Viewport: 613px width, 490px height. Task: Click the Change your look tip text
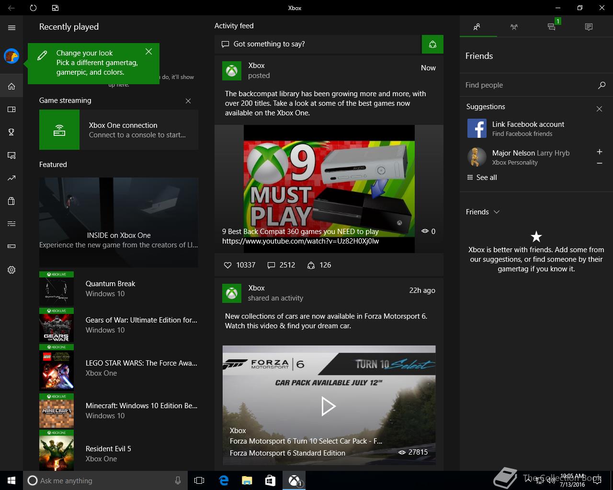tap(97, 63)
